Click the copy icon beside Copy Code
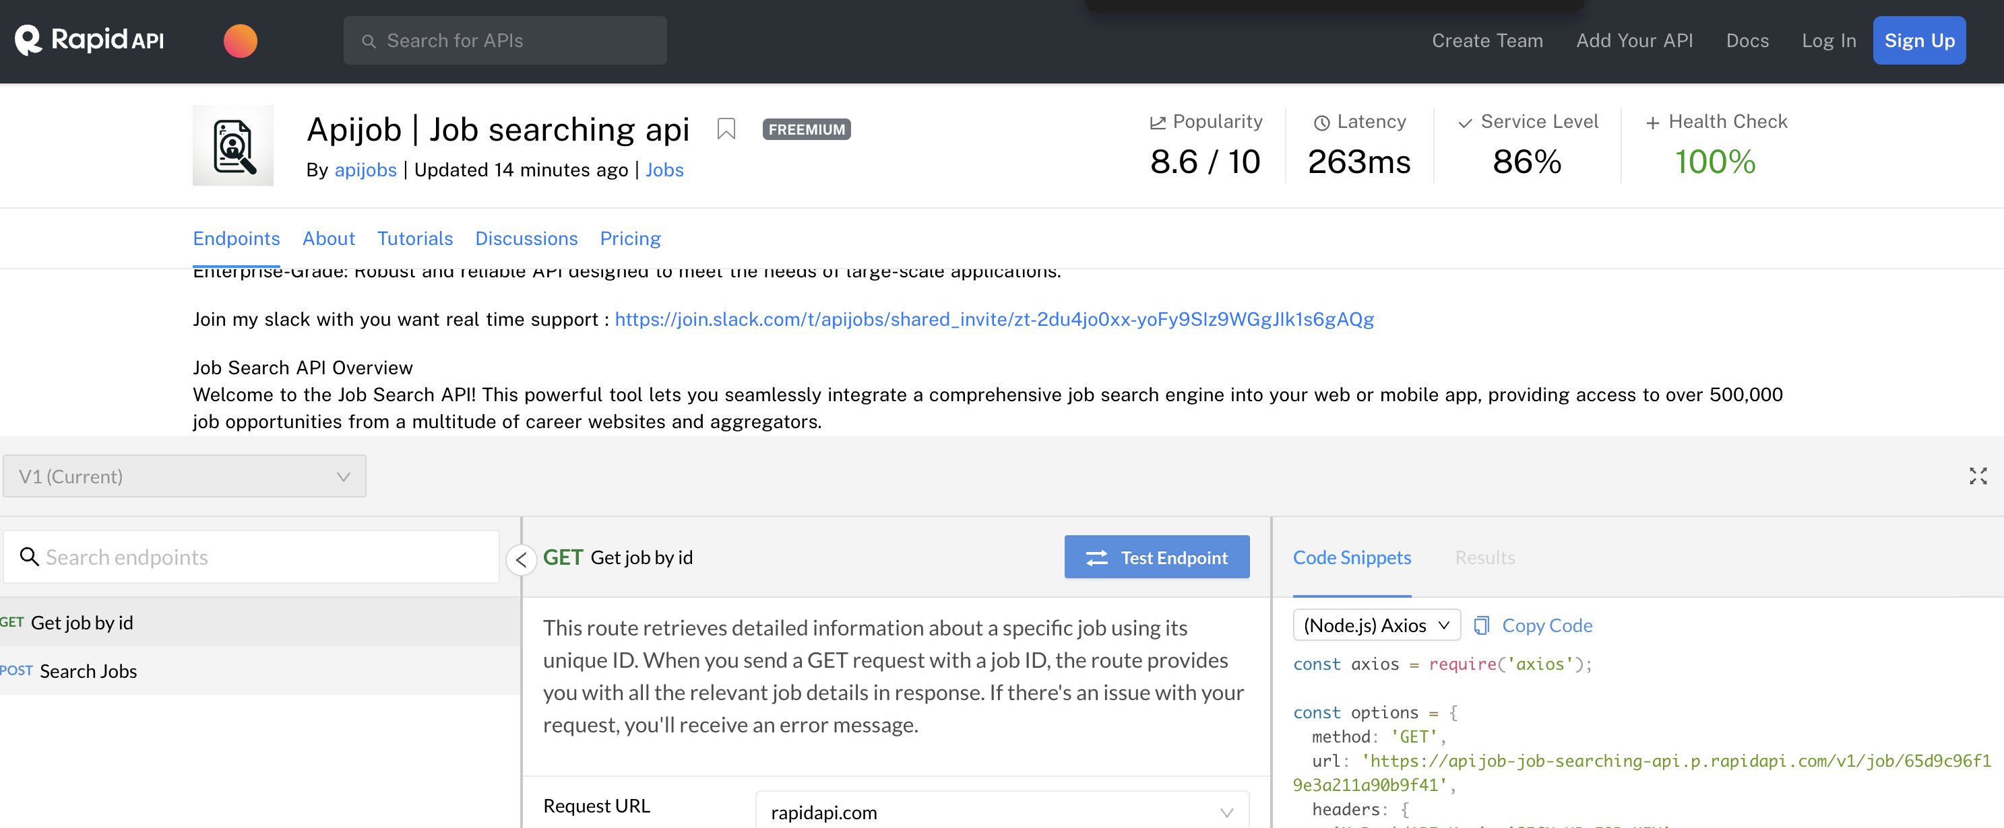The width and height of the screenshot is (2004, 828). 1482,626
